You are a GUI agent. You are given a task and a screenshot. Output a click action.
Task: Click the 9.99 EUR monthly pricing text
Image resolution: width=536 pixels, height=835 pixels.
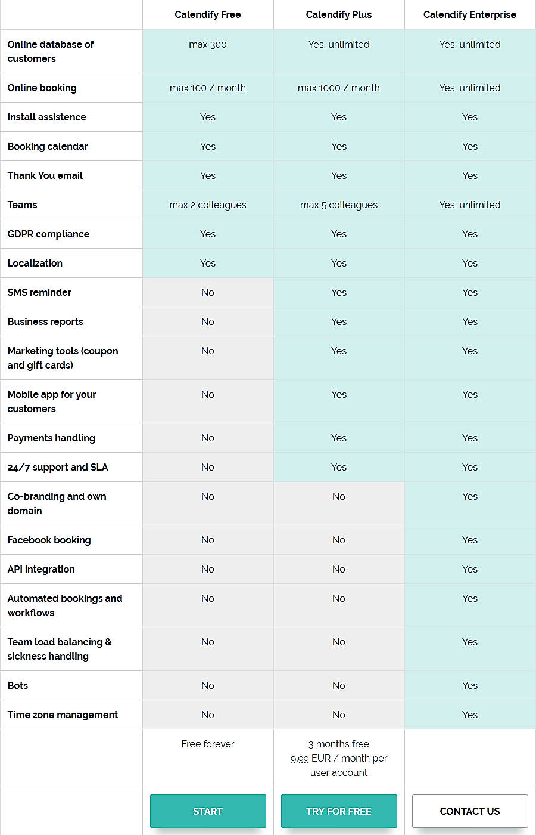pos(338,758)
